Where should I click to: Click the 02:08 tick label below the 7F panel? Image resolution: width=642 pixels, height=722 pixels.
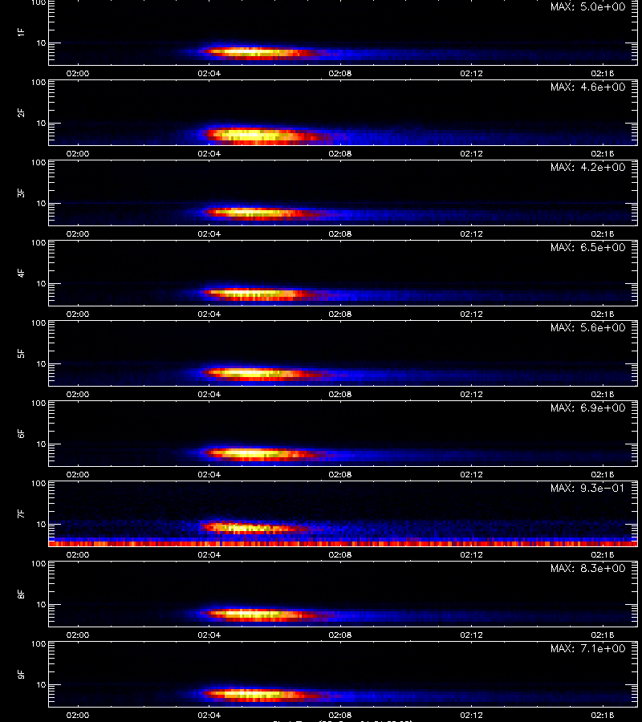[340, 554]
